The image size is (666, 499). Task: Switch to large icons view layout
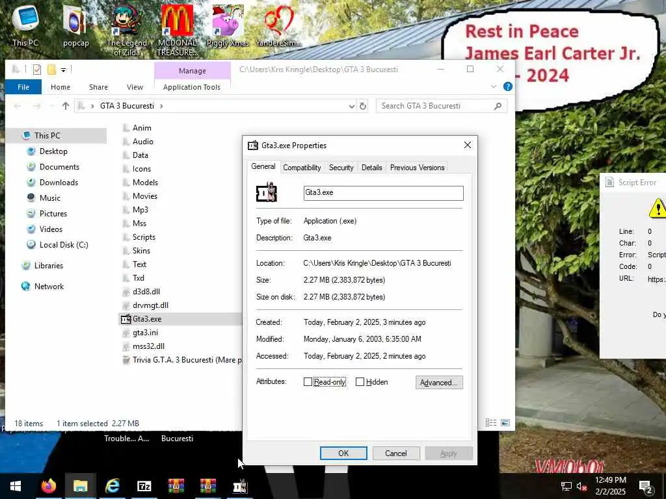click(505, 422)
